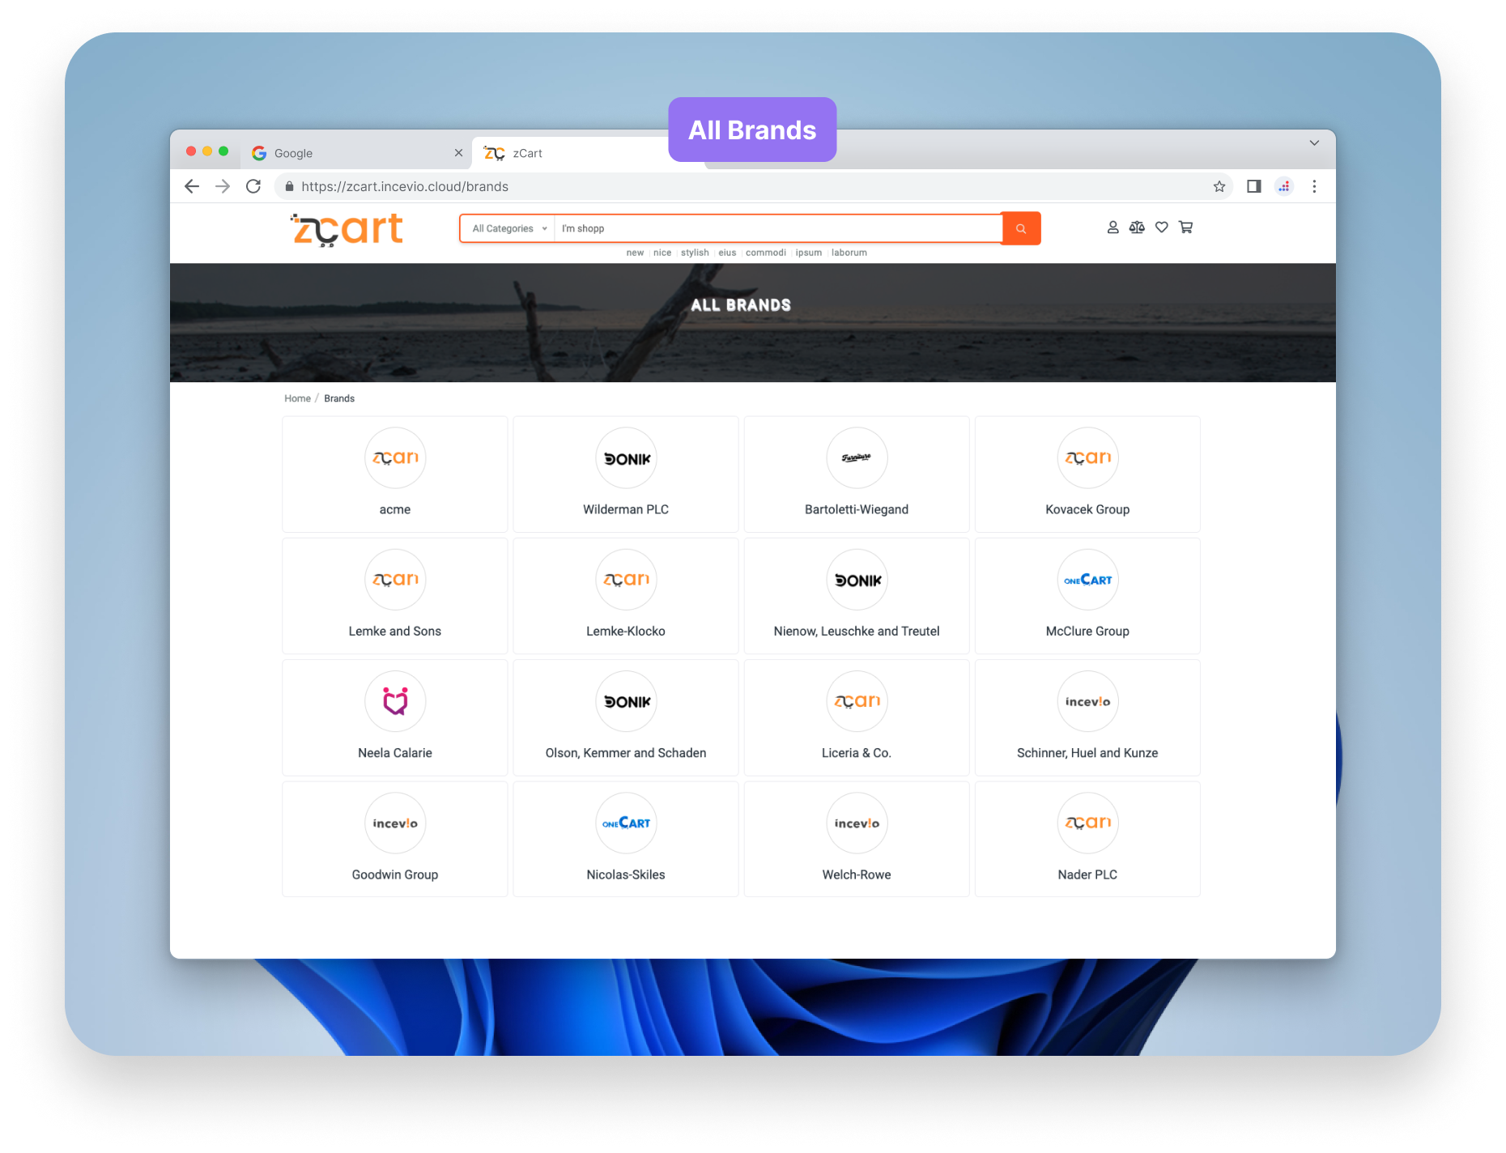Image resolution: width=1506 pixels, height=1153 pixels.
Task: Open the Neela Calarie brand card
Action: pos(395,717)
